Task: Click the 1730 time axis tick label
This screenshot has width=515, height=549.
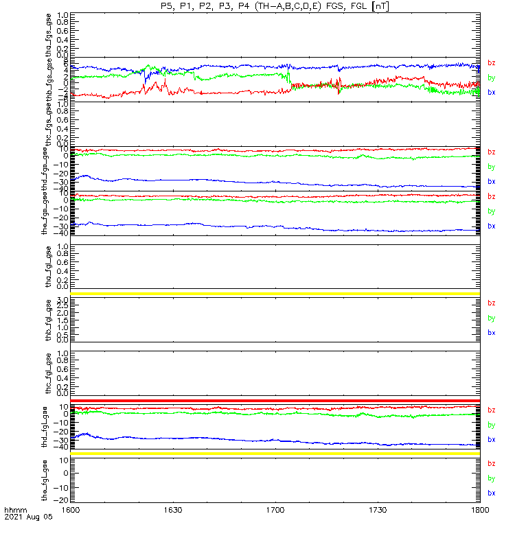Action: 378,510
